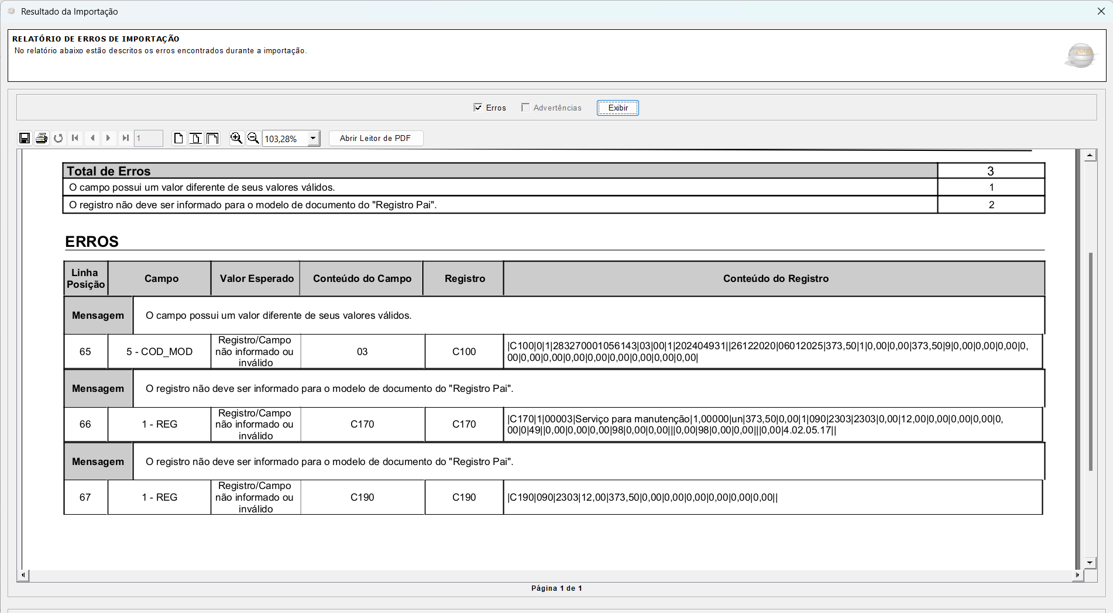Print the error report
This screenshot has height=613, width=1113.
[x=42, y=138]
